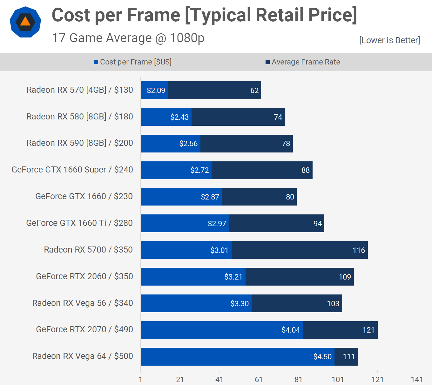Select the Radeon RX 570 $2.09 bar segment
Screen dimensions: 432x385
click(154, 90)
